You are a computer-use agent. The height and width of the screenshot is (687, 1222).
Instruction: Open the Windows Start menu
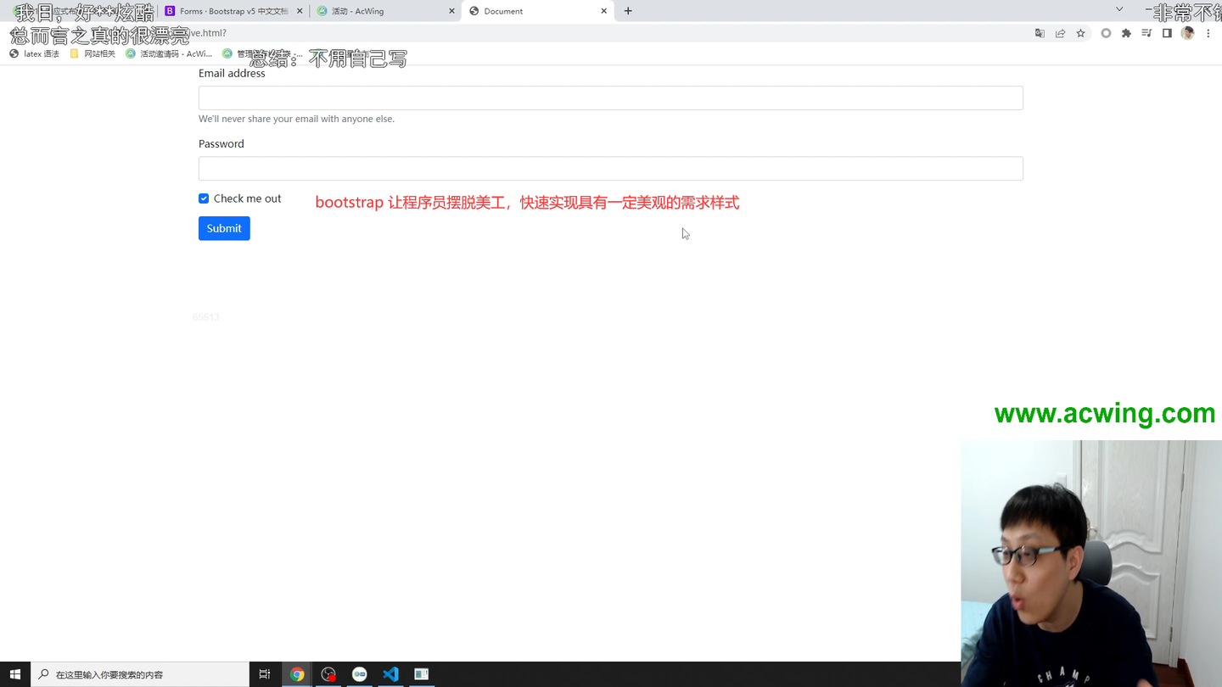[14, 674]
